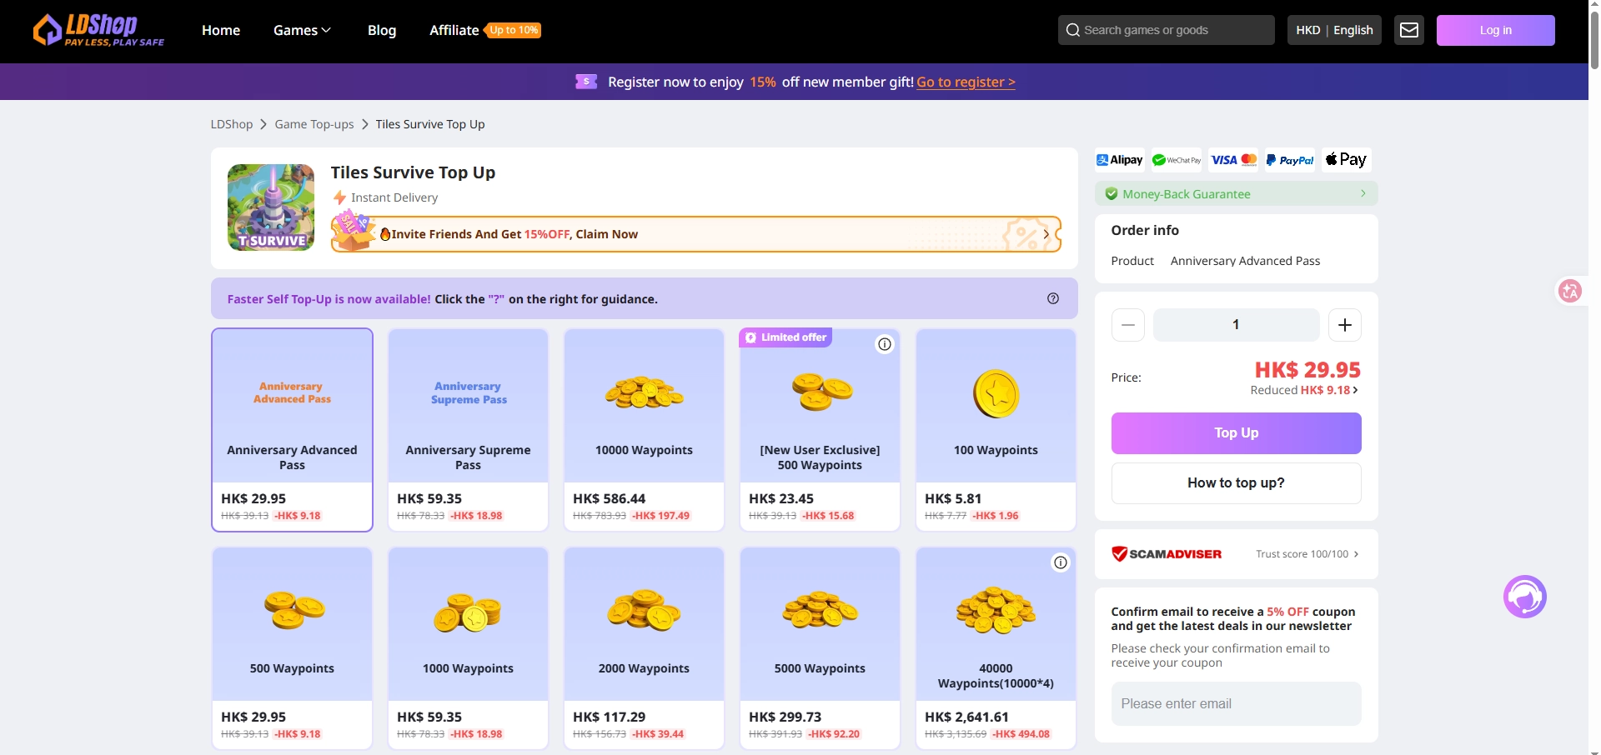Click the Log in button
Image resolution: width=1601 pixels, height=755 pixels.
coord(1496,30)
